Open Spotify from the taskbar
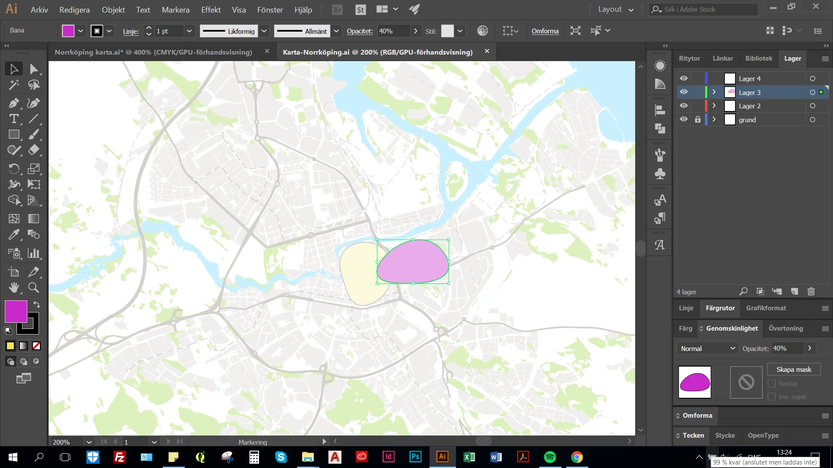Image resolution: width=833 pixels, height=468 pixels. (550, 457)
